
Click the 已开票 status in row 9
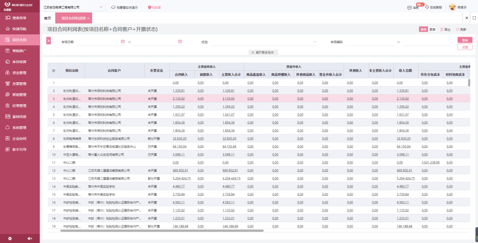point(152,147)
